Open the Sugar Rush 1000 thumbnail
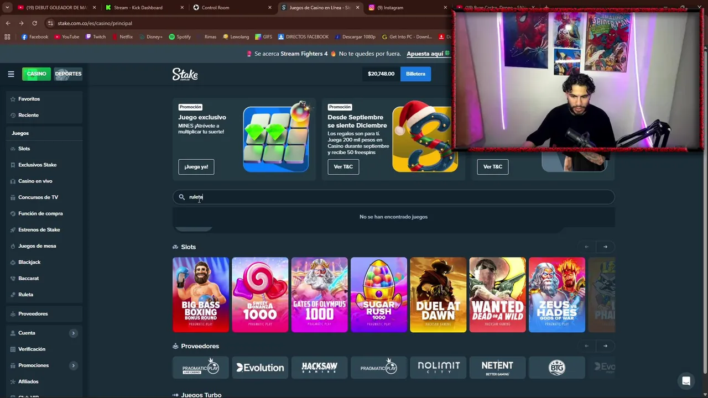 click(x=378, y=295)
